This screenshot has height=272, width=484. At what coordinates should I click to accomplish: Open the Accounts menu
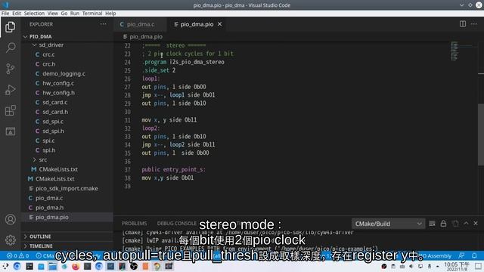coord(10,220)
